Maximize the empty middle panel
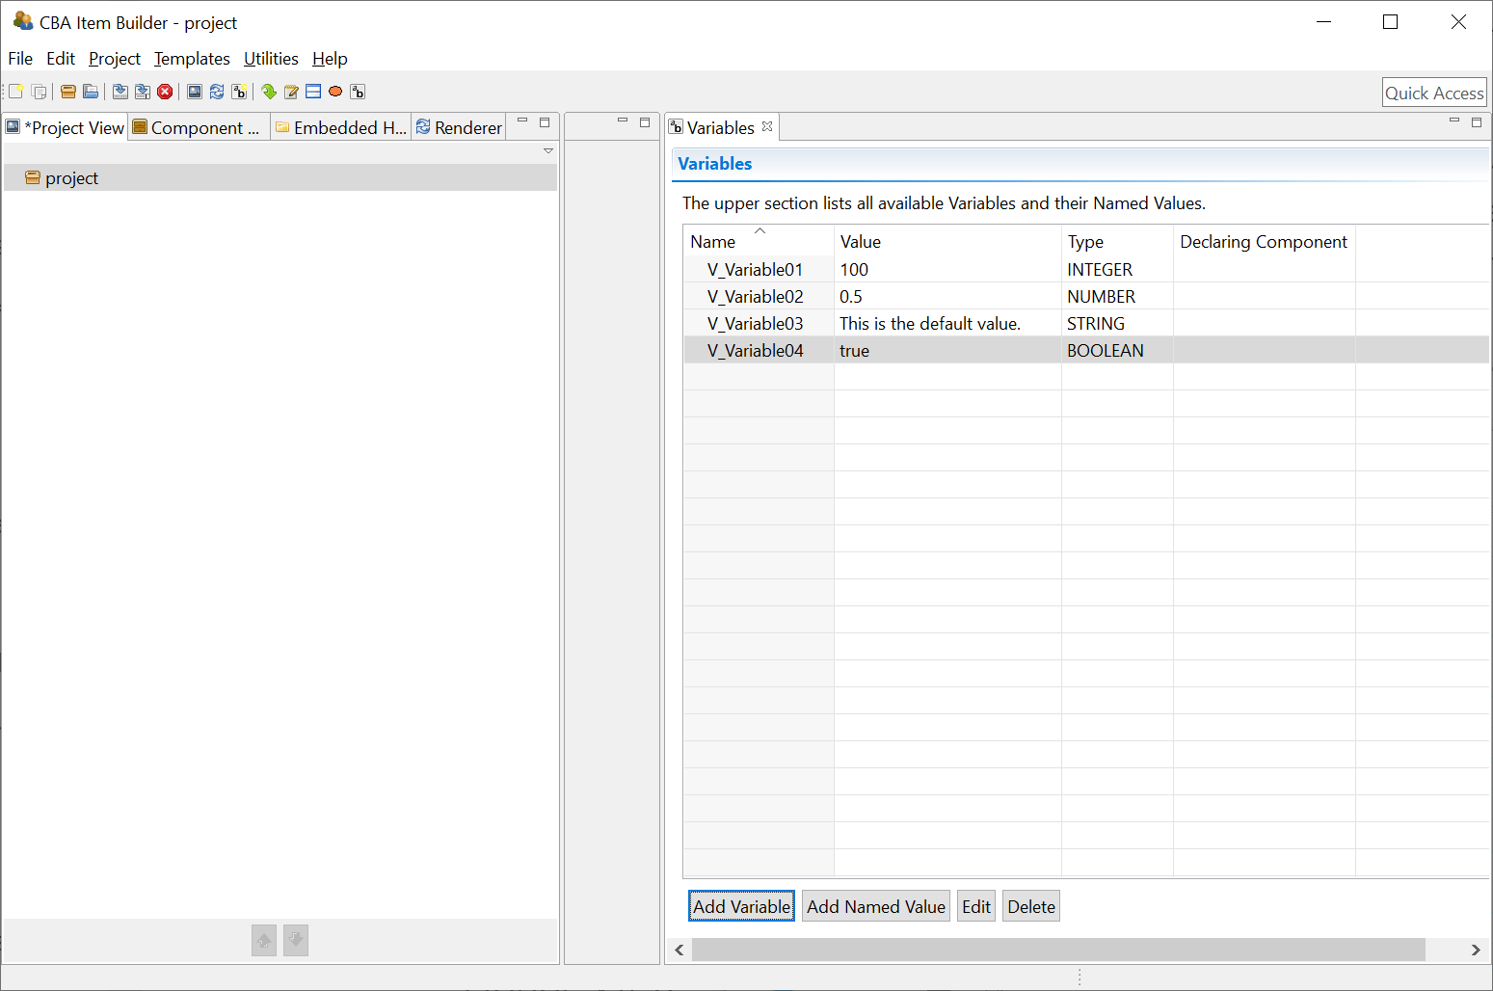The height and width of the screenshot is (991, 1493). coord(645,122)
